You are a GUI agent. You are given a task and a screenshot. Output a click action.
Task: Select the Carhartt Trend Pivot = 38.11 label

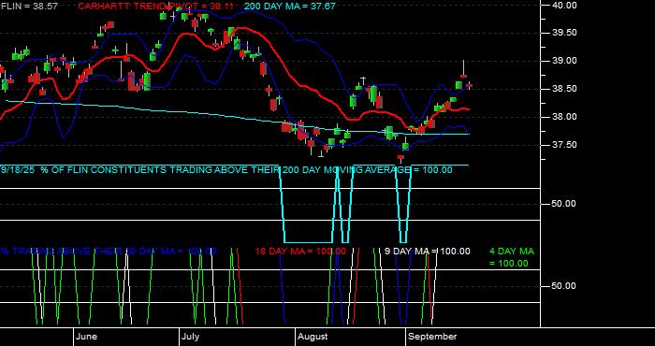[155, 7]
